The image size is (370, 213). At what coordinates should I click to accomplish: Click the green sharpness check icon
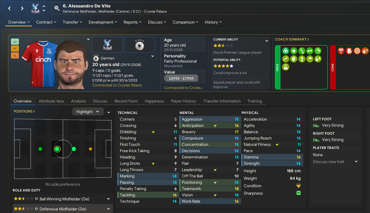[x=299, y=193]
